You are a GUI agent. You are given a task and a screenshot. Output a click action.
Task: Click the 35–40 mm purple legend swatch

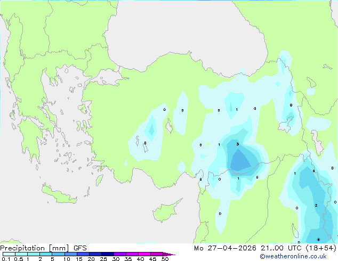[132, 254]
